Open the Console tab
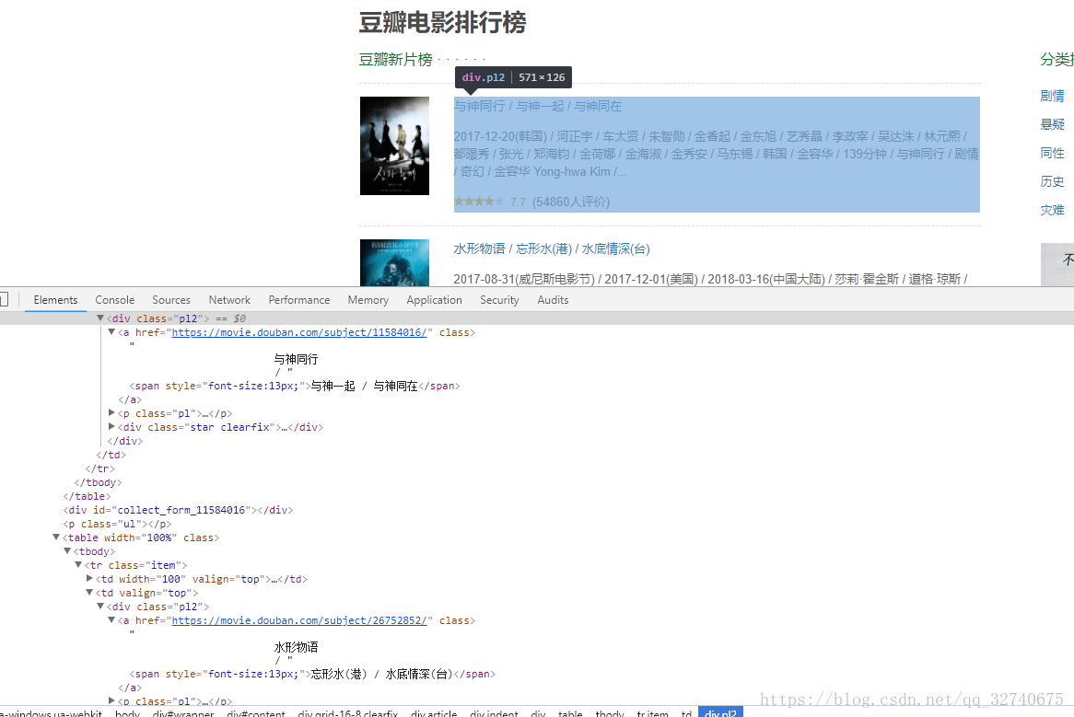The height and width of the screenshot is (717, 1074). coord(114,300)
